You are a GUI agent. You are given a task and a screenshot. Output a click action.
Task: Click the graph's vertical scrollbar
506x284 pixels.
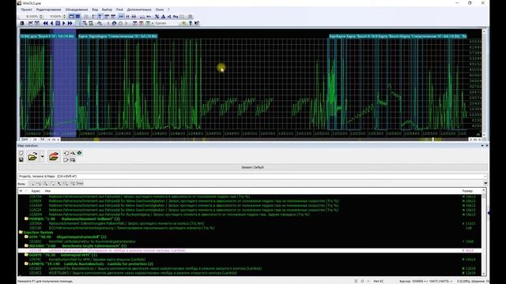[484, 83]
